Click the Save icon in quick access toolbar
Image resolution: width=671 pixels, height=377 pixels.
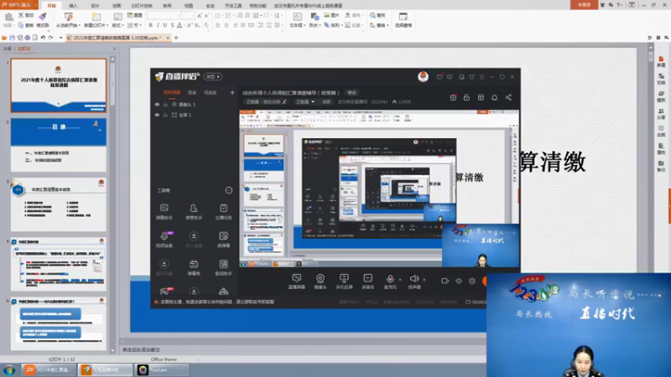click(12, 38)
